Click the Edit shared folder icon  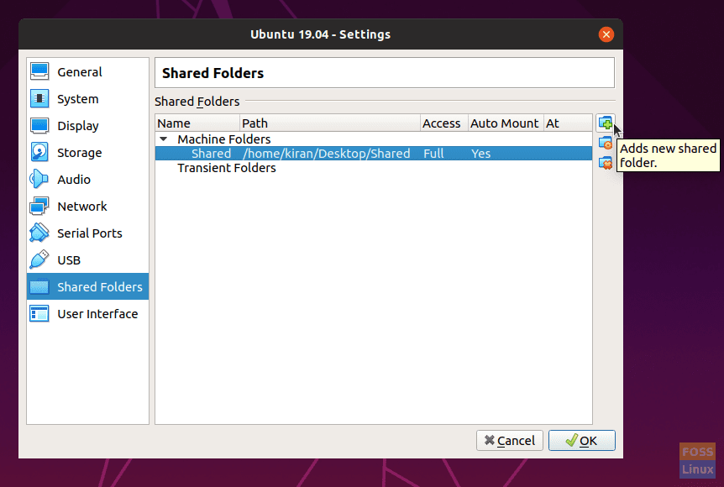[x=605, y=143]
